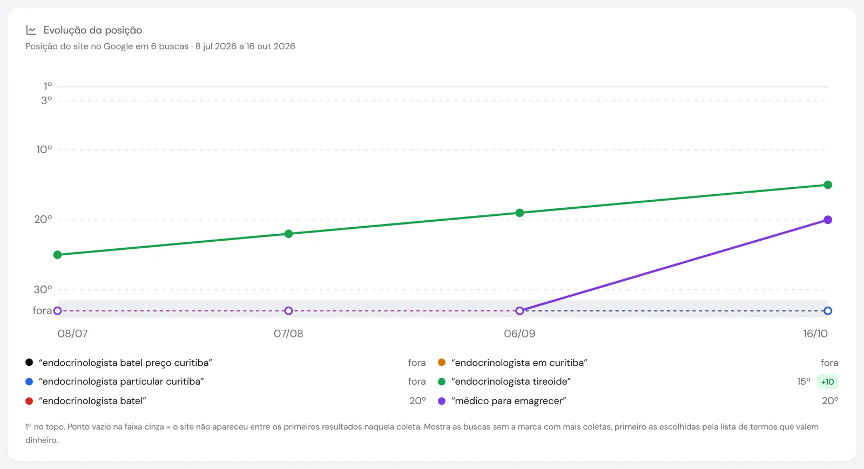Click the line chart icon beside the title

(x=31, y=30)
